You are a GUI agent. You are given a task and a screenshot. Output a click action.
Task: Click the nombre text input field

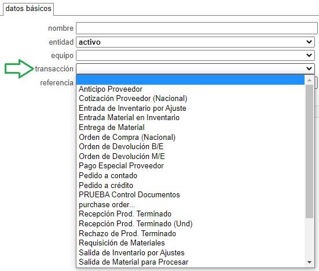click(x=196, y=28)
